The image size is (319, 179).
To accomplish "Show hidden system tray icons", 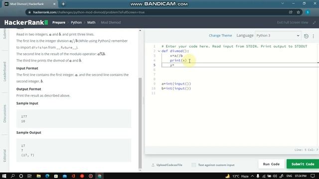I will tap(252, 176).
